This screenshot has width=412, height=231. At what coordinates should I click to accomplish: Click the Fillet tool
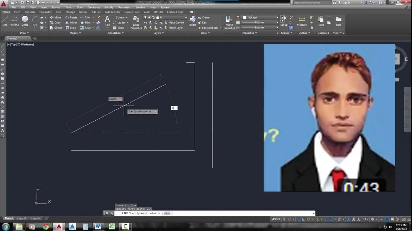(85, 23)
